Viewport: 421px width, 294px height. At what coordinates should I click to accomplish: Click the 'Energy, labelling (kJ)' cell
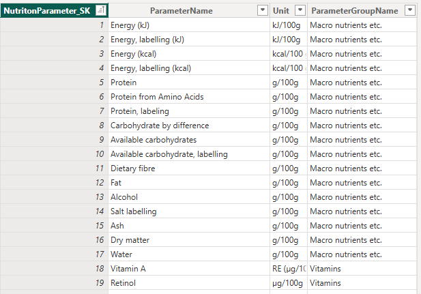(x=189, y=40)
